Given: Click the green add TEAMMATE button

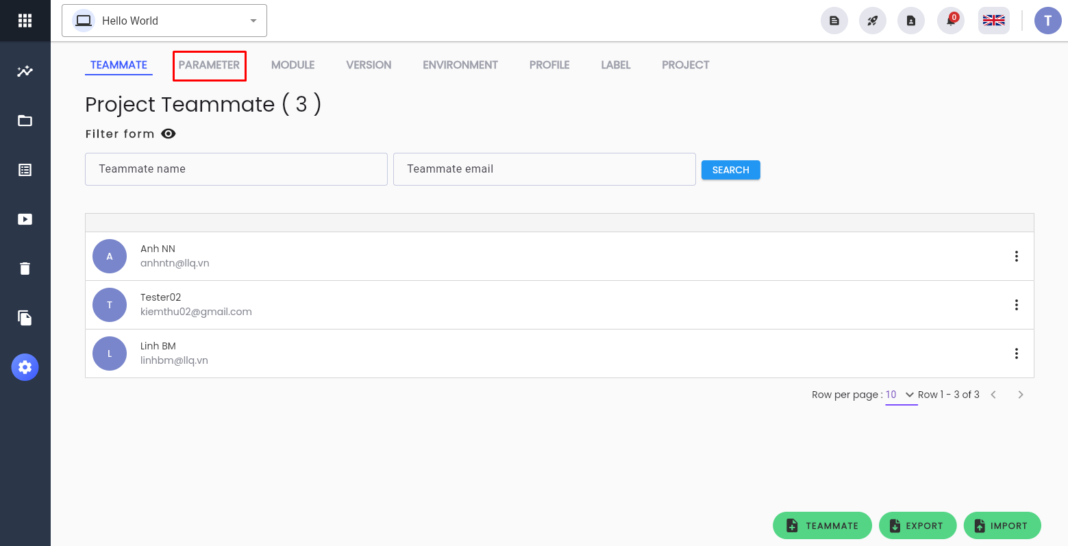Looking at the screenshot, I should 822,525.
